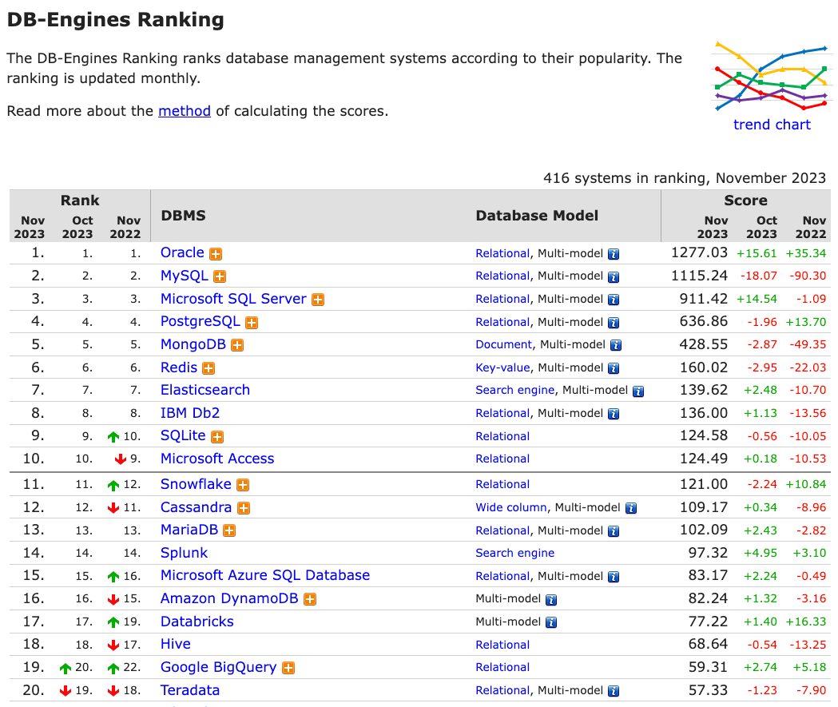Screen dimensions: 838x707
Task: Click the 'trend chart' text link
Action: (x=772, y=125)
